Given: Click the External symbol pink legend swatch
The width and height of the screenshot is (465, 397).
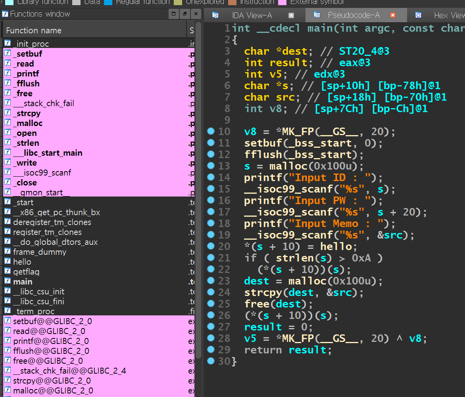Looking at the screenshot, I should [x=282, y=2].
